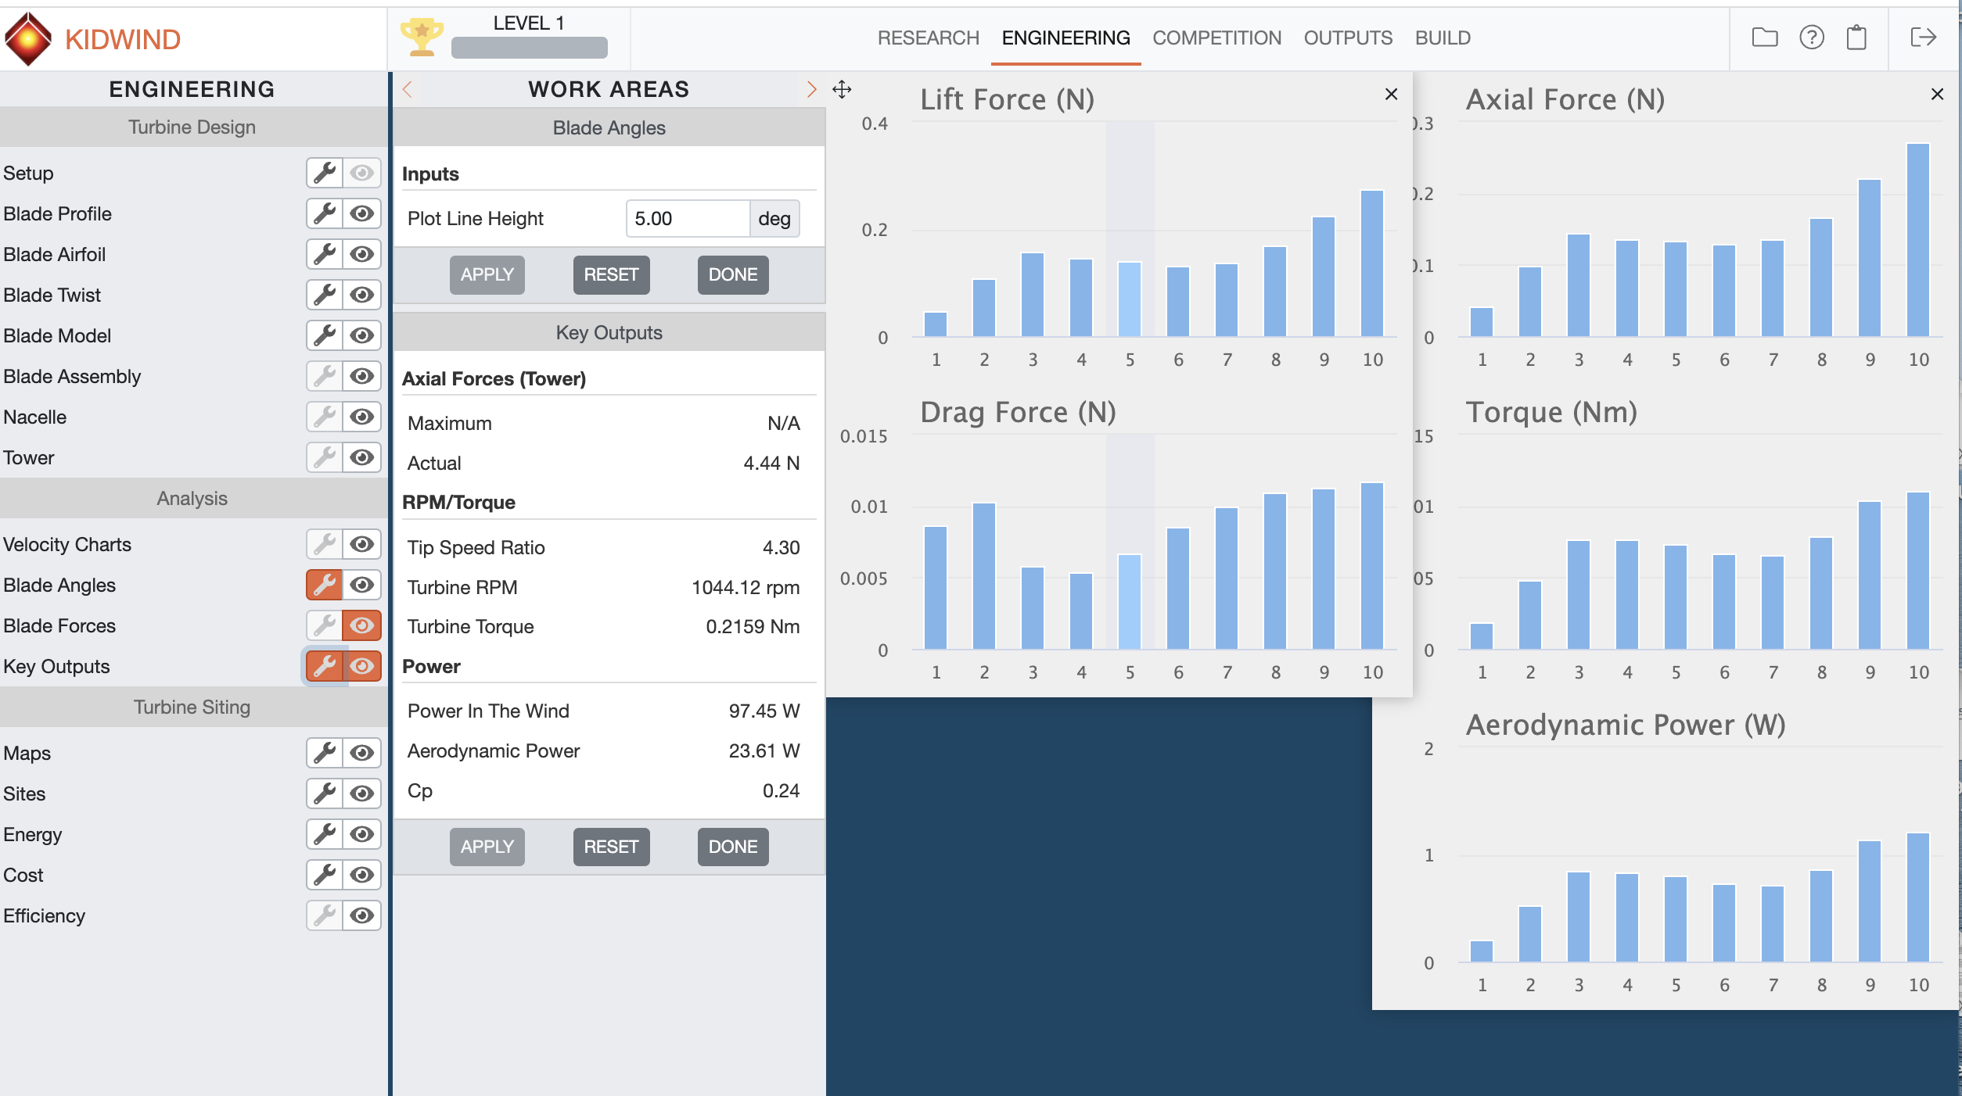Viewport: 1962px width, 1096px height.
Task: Click the active Key Outputs wrench
Action: 325,666
